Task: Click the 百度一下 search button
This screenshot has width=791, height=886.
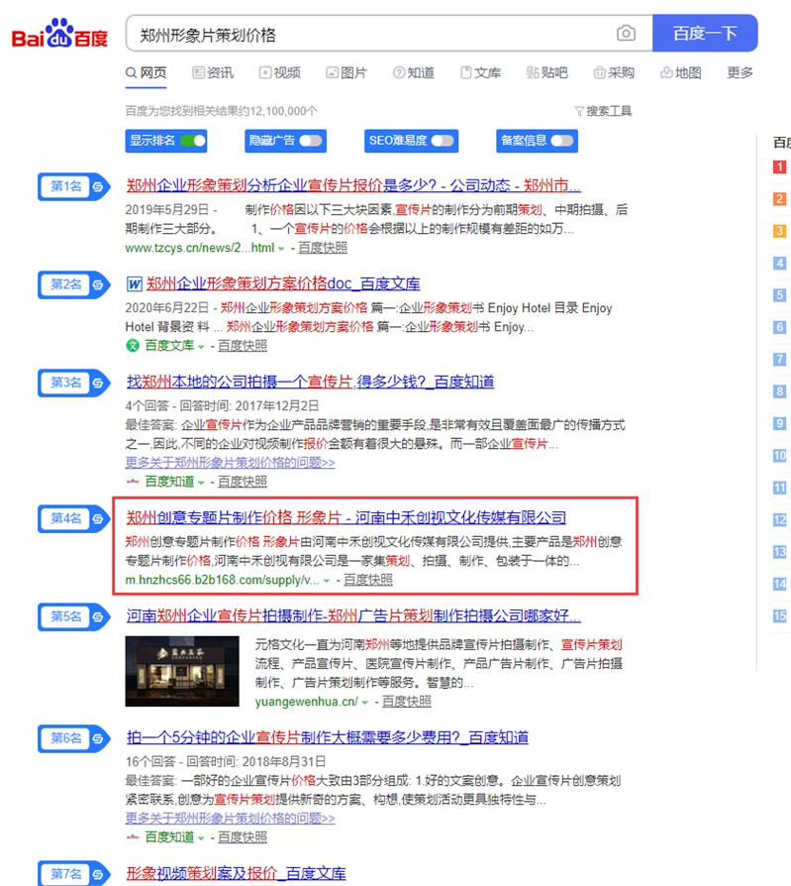Action: pyautogui.click(x=705, y=34)
